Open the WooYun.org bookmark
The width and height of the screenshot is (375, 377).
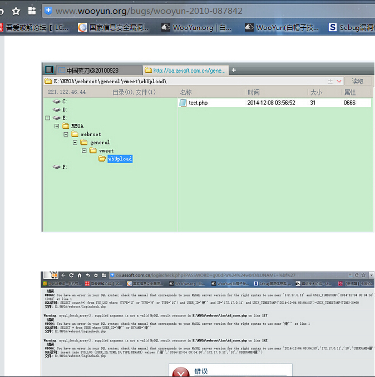tap(196, 28)
